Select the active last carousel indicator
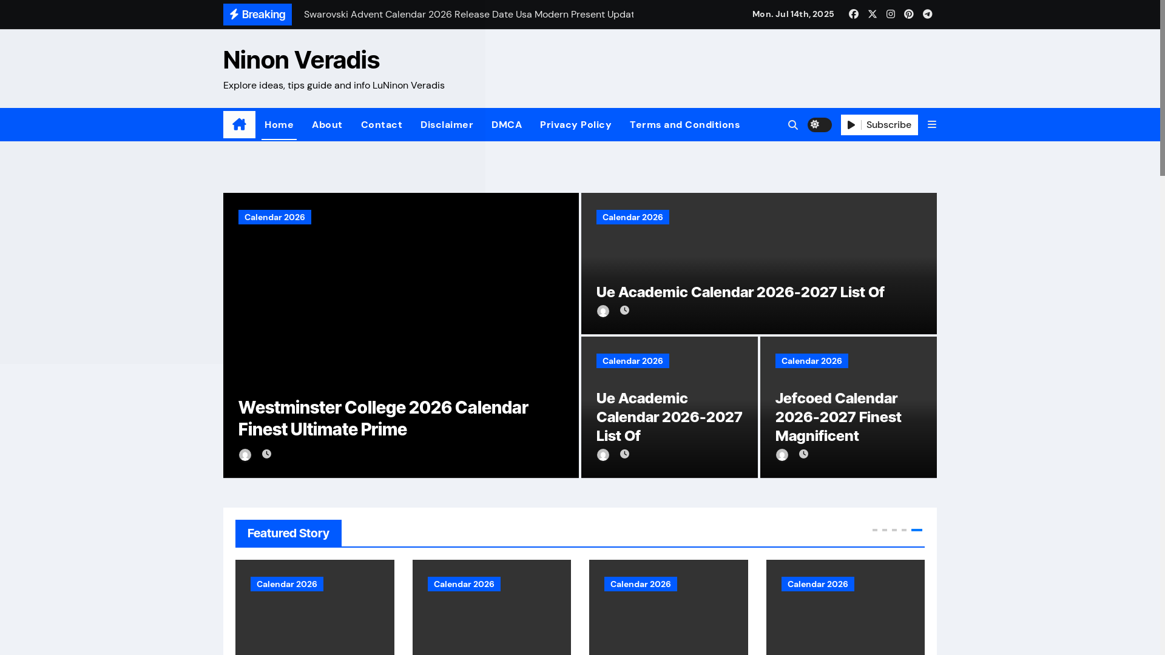Screen dimensions: 1165x655 [917, 530]
